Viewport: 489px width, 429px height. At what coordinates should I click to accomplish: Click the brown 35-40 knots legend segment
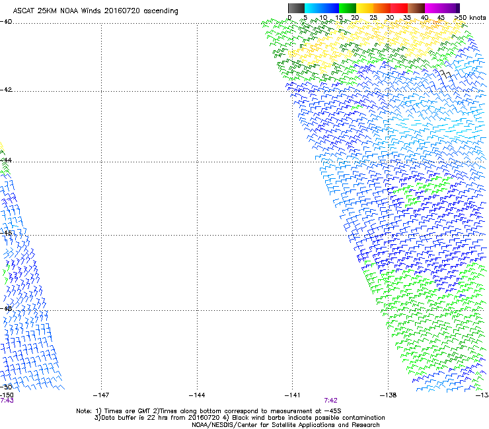(416, 8)
